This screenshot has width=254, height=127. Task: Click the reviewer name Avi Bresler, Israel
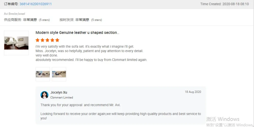14,14
